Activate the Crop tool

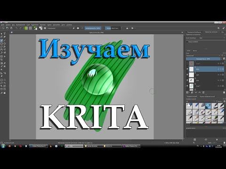coord(1,60)
